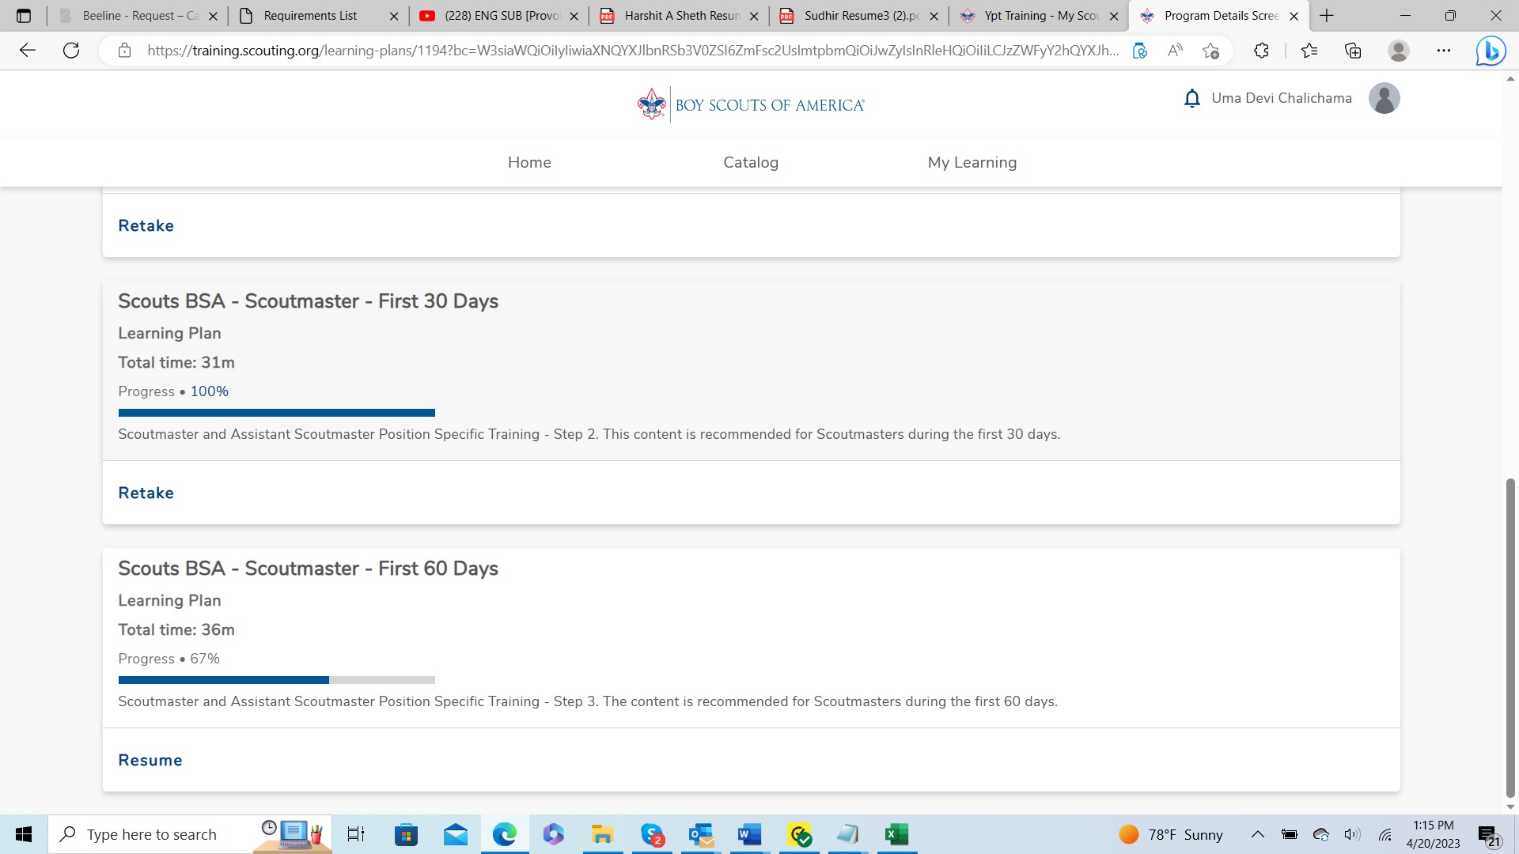1519x854 pixels.
Task: Close the Requirements List tab
Action: [x=394, y=16]
